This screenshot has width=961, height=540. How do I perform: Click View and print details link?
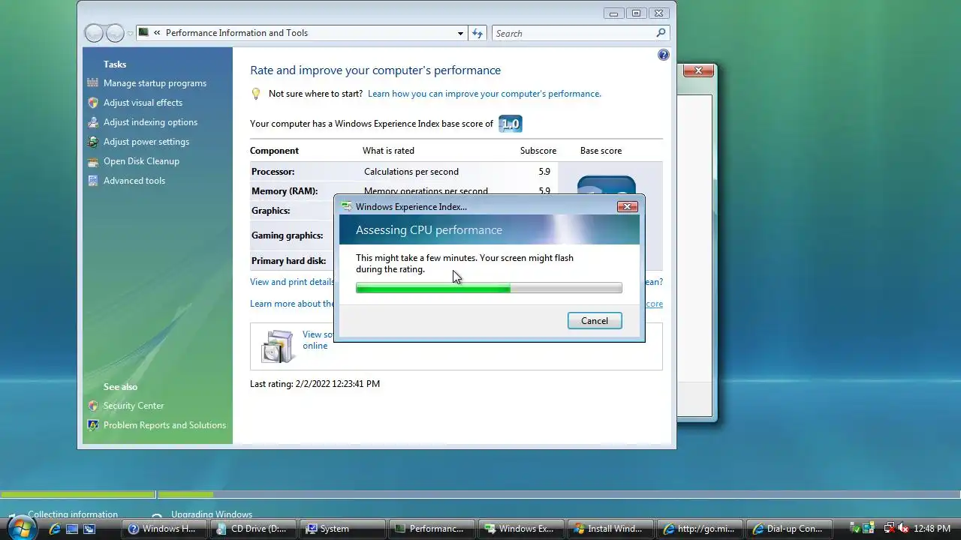pos(292,282)
